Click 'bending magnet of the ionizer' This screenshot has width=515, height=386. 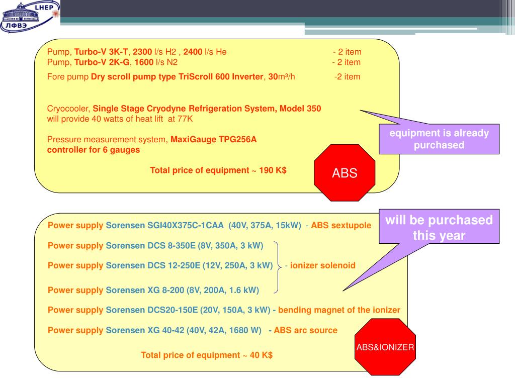pyautogui.click(x=339, y=310)
